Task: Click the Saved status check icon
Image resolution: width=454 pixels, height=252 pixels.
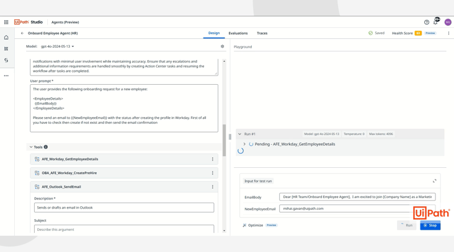Action: pos(370,33)
